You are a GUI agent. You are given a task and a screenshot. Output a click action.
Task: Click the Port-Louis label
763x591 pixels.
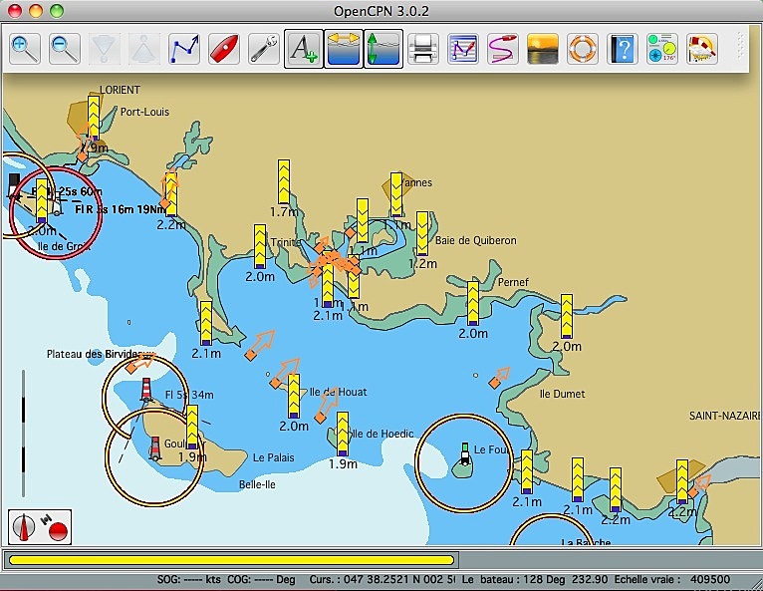145,112
